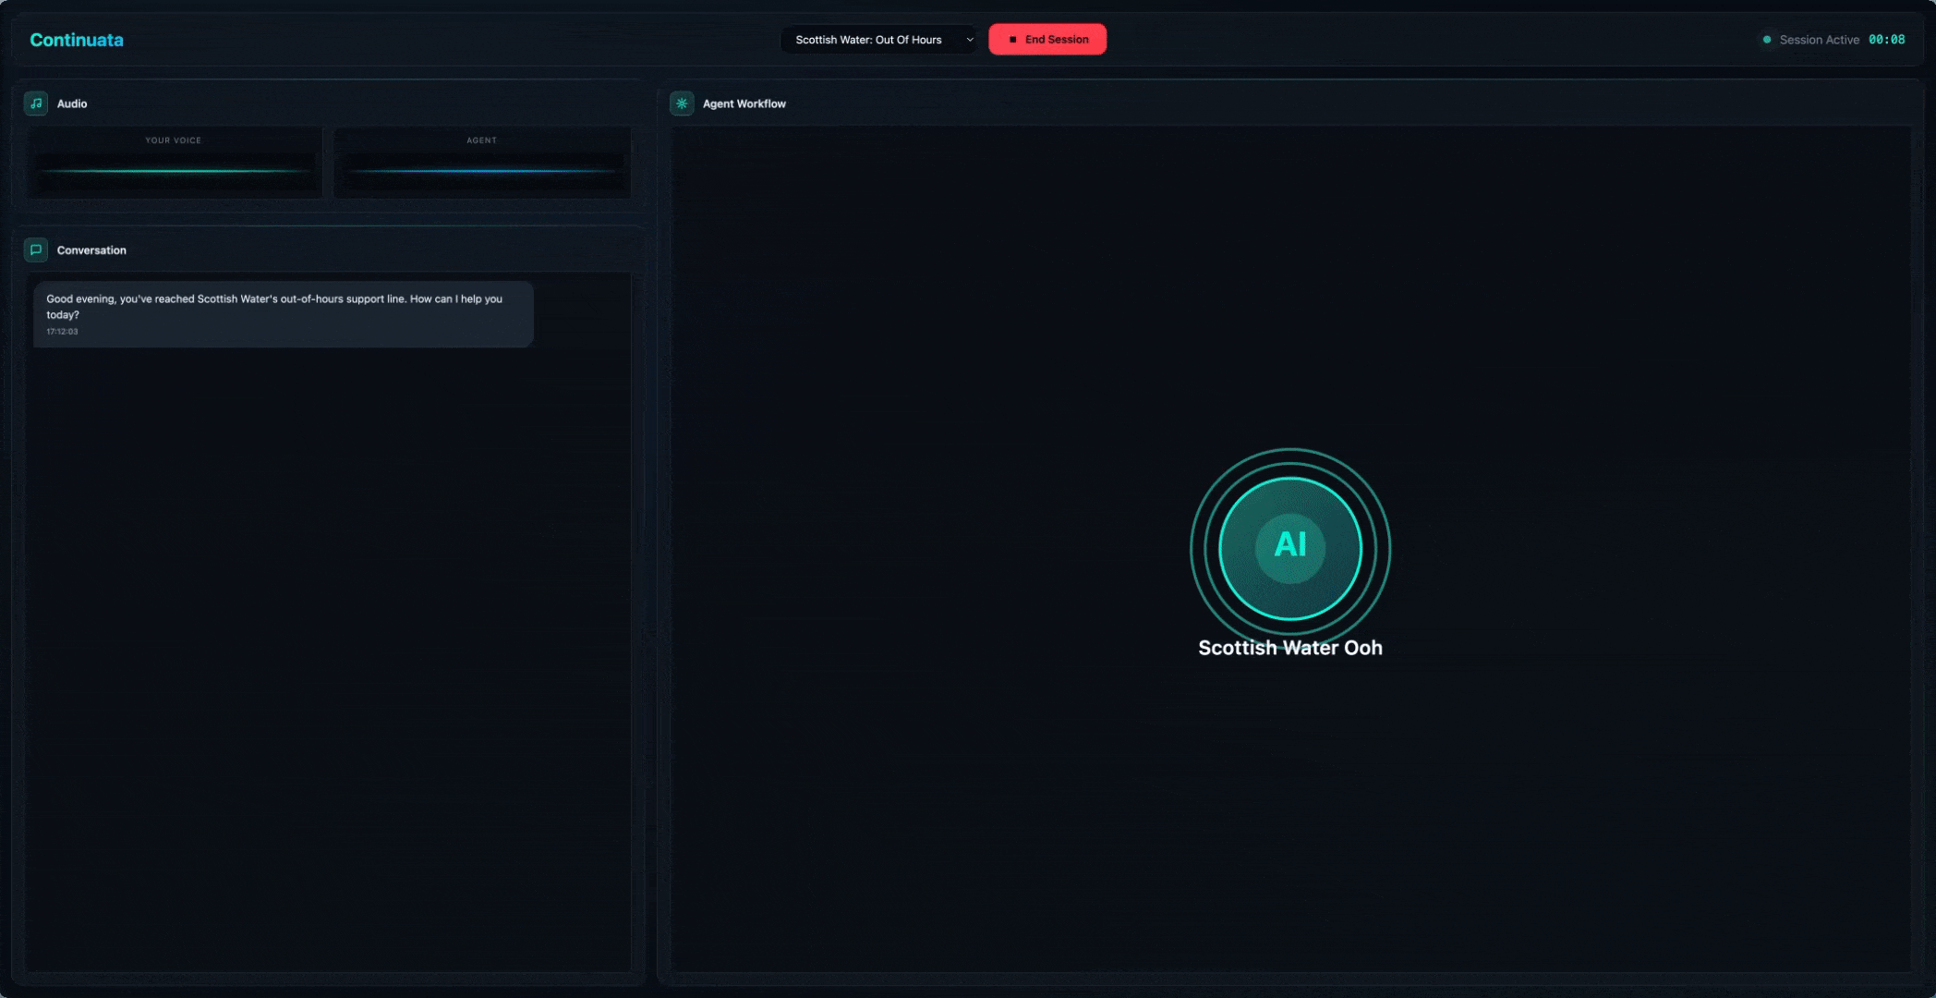This screenshot has width=1936, height=998.
Task: Click the chevron on the scenario selector
Action: pos(969,40)
